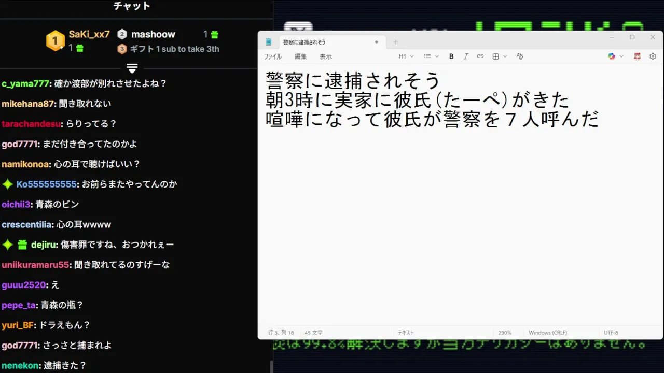The width and height of the screenshot is (664, 373).
Task: Maximize the Notepad window
Action: point(632,37)
